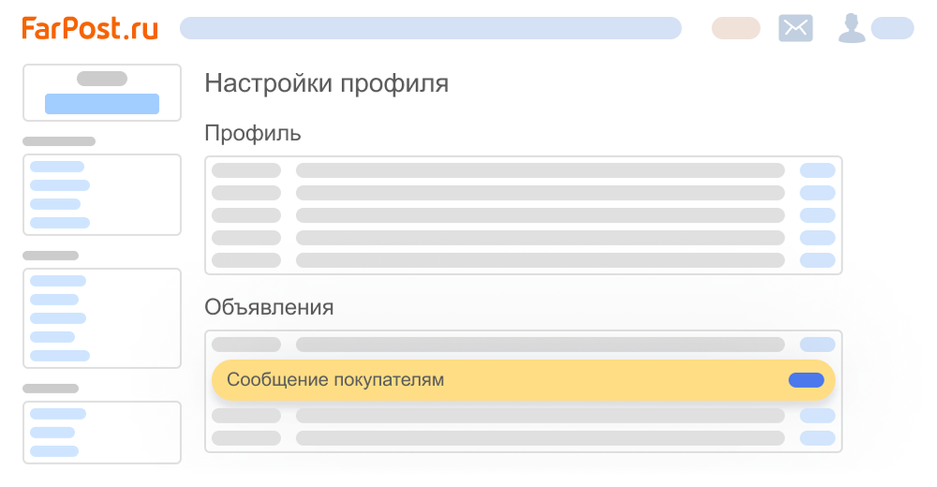The width and height of the screenshot is (937, 487).
Task: Click the top search bar field
Action: [x=430, y=28]
